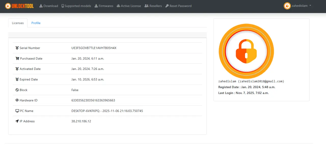Open Reset Password page
Image resolution: width=326 pixels, height=163 pixels.
tap(179, 6)
